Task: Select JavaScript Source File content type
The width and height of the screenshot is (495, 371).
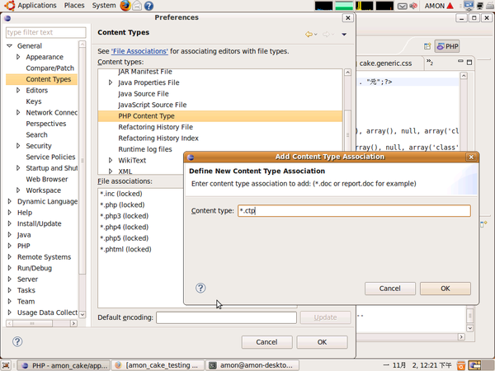Action: coord(153,105)
